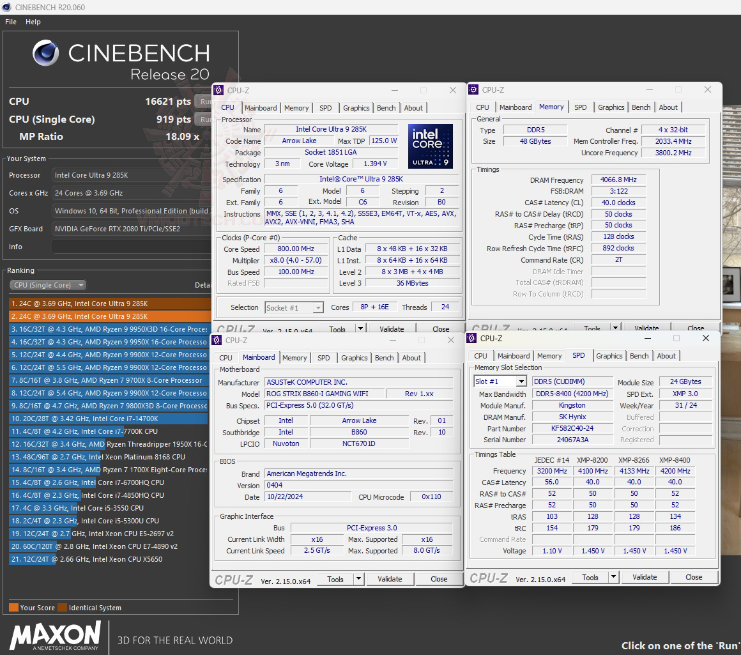Click the 16621 pts CPU score
Screen dimensions: 741x655
coord(168,101)
